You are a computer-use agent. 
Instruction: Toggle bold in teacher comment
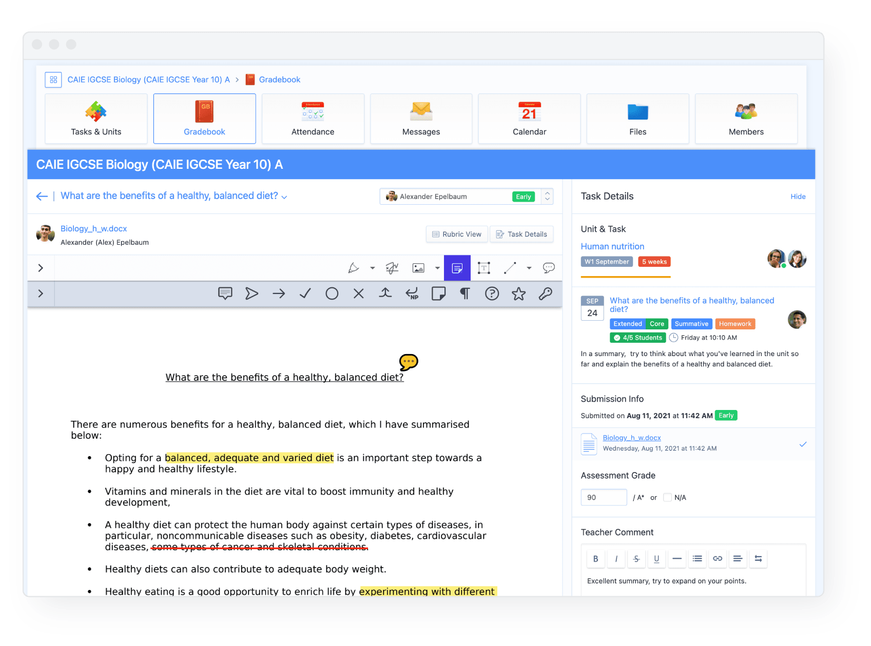[x=596, y=559]
